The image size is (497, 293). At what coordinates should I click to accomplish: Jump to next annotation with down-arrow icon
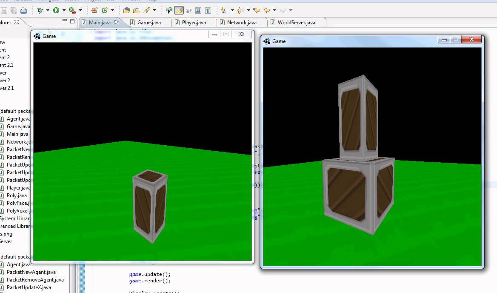224,11
